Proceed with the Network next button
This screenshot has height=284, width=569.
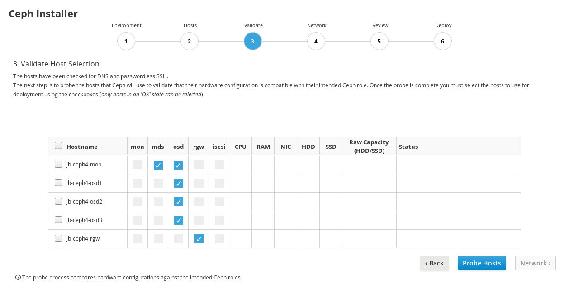point(536,263)
